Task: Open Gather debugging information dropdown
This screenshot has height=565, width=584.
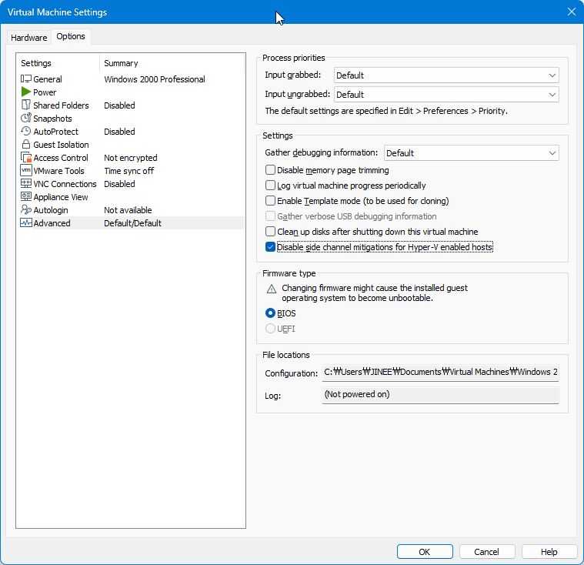Action: pyautogui.click(x=471, y=153)
